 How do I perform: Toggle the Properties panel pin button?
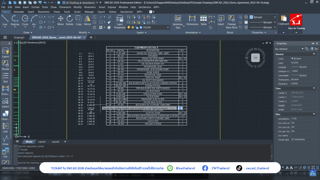[313, 43]
